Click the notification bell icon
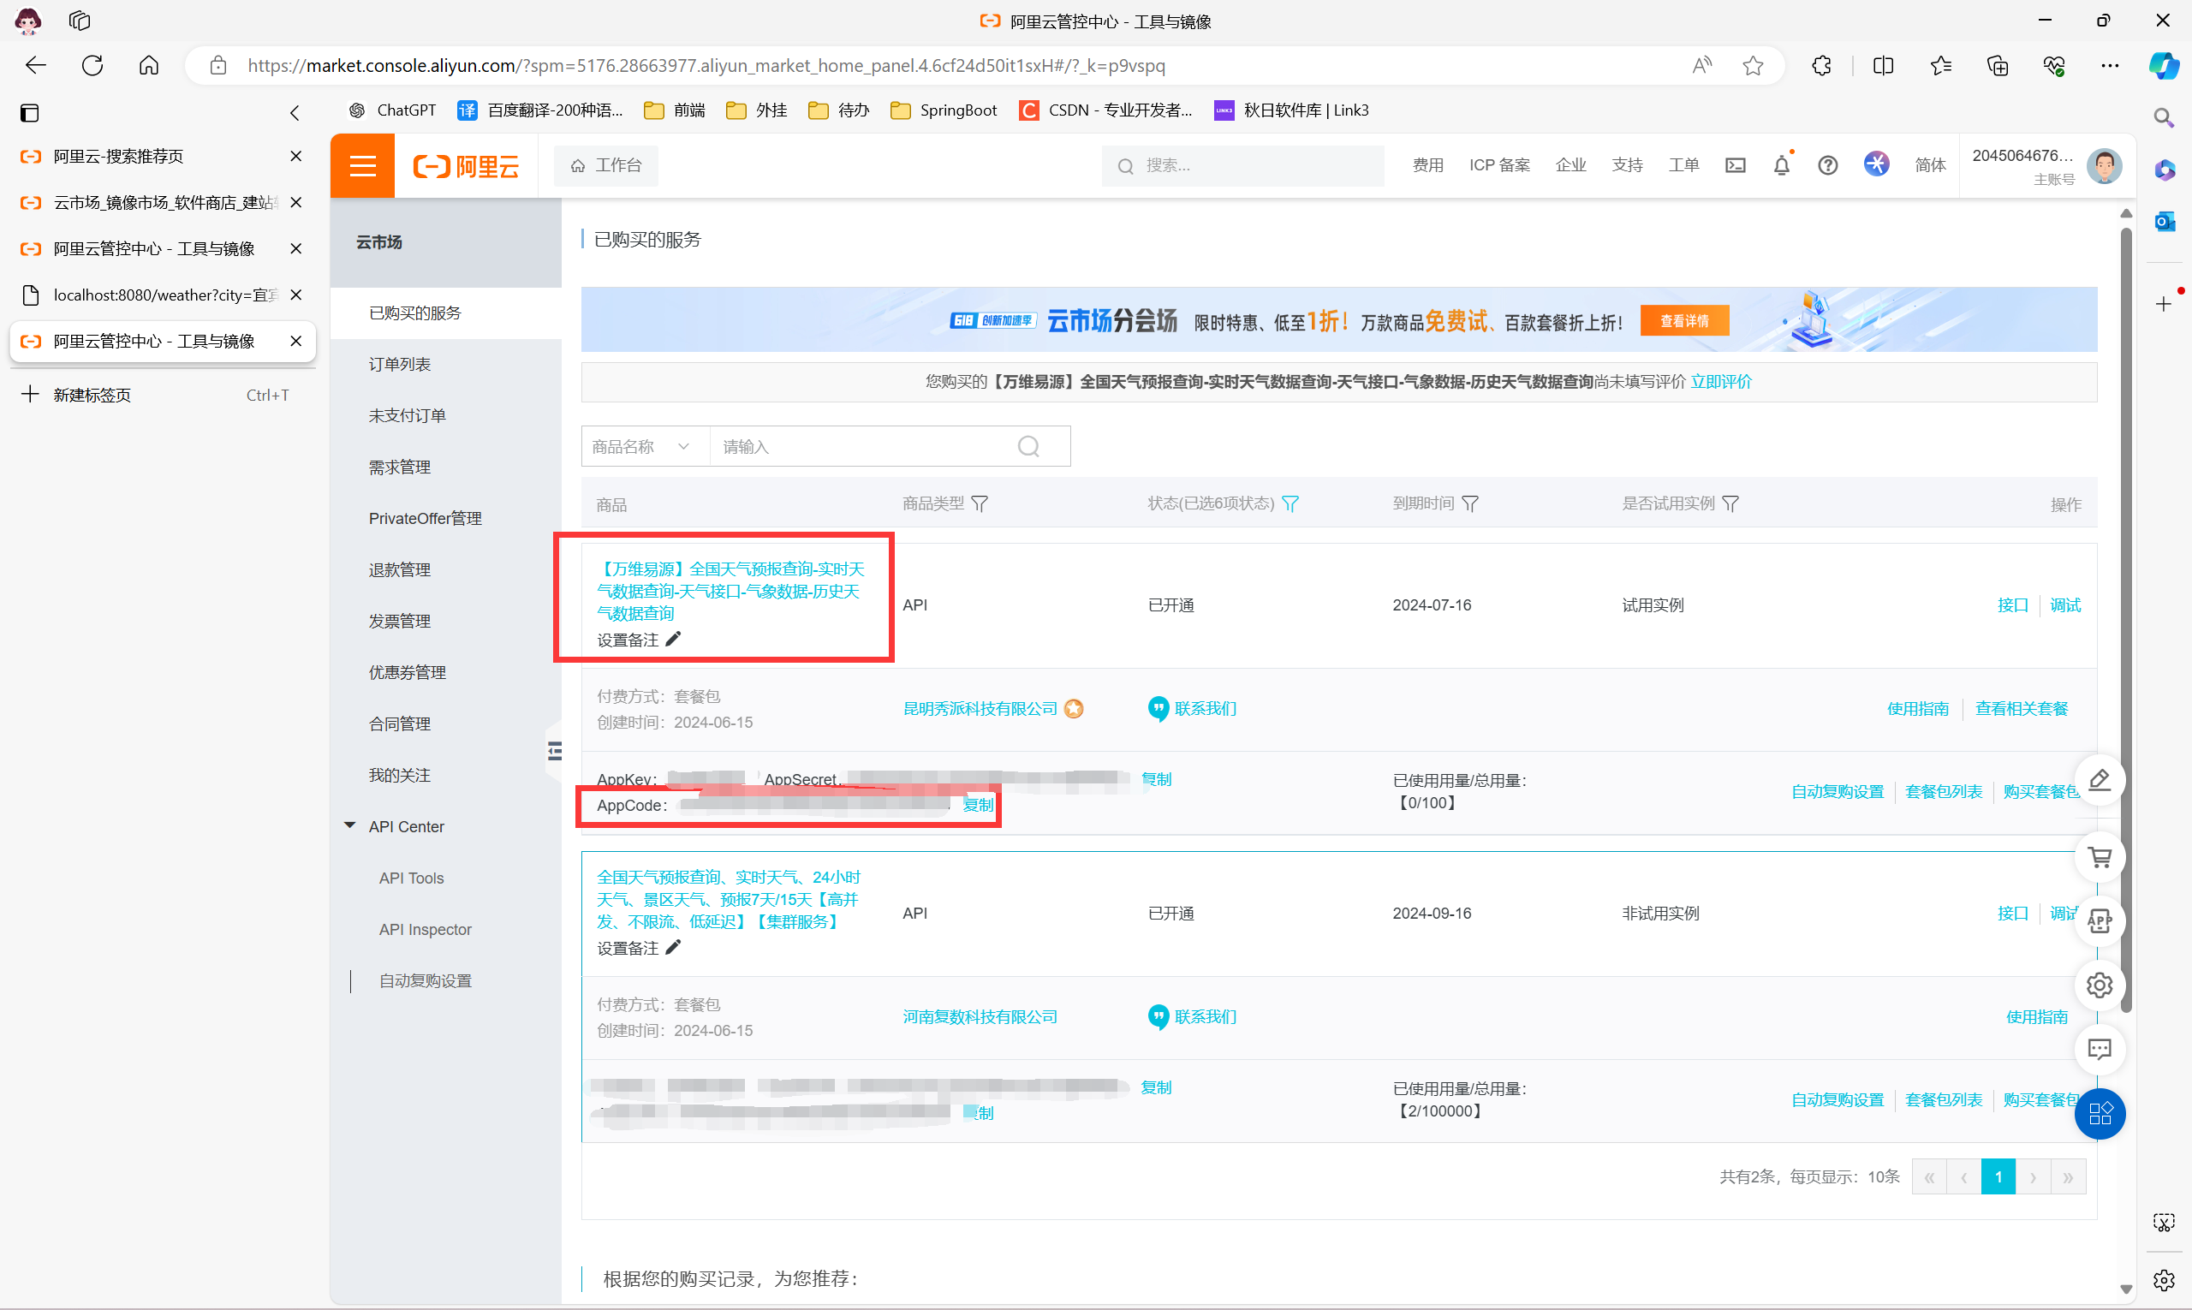 1781,165
